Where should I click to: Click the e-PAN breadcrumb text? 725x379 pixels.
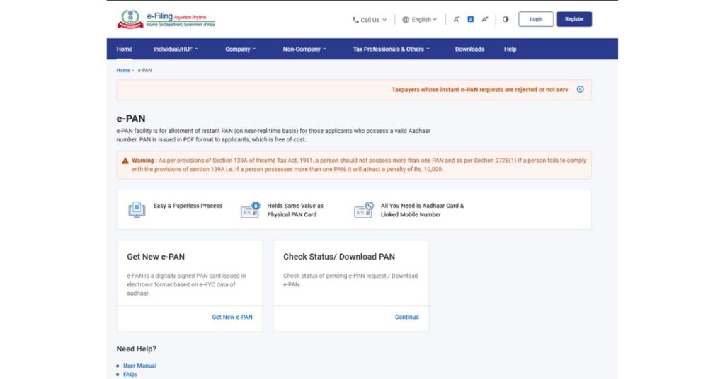144,70
